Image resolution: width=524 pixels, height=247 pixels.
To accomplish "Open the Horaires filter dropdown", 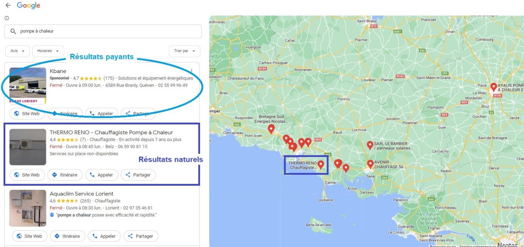I will click(x=48, y=51).
